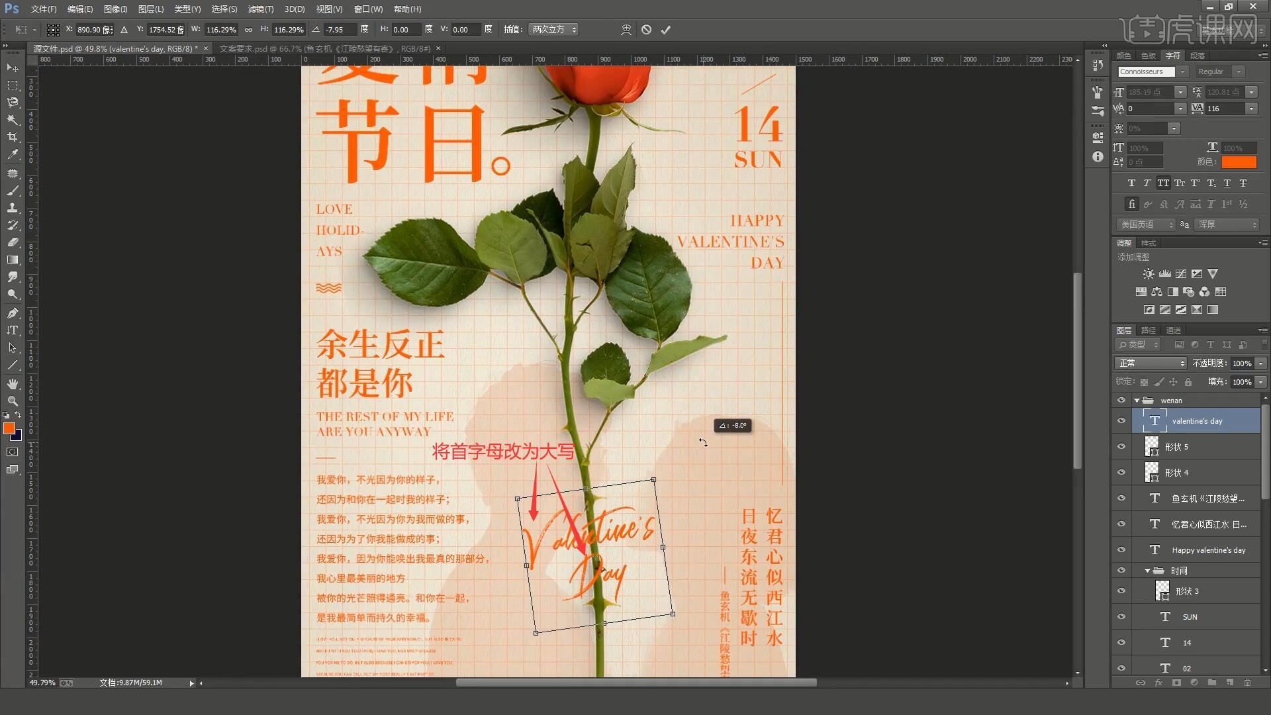Select the Eraser tool

(x=13, y=242)
